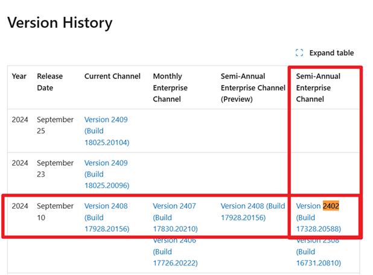Open Version 2409 Build 18025.20104 link
The width and height of the screenshot is (373, 275).
106,131
